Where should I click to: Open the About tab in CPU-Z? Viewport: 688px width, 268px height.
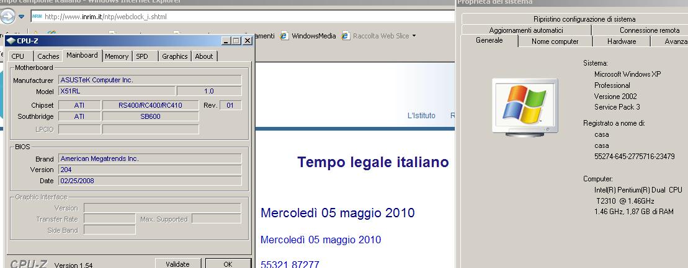[204, 56]
